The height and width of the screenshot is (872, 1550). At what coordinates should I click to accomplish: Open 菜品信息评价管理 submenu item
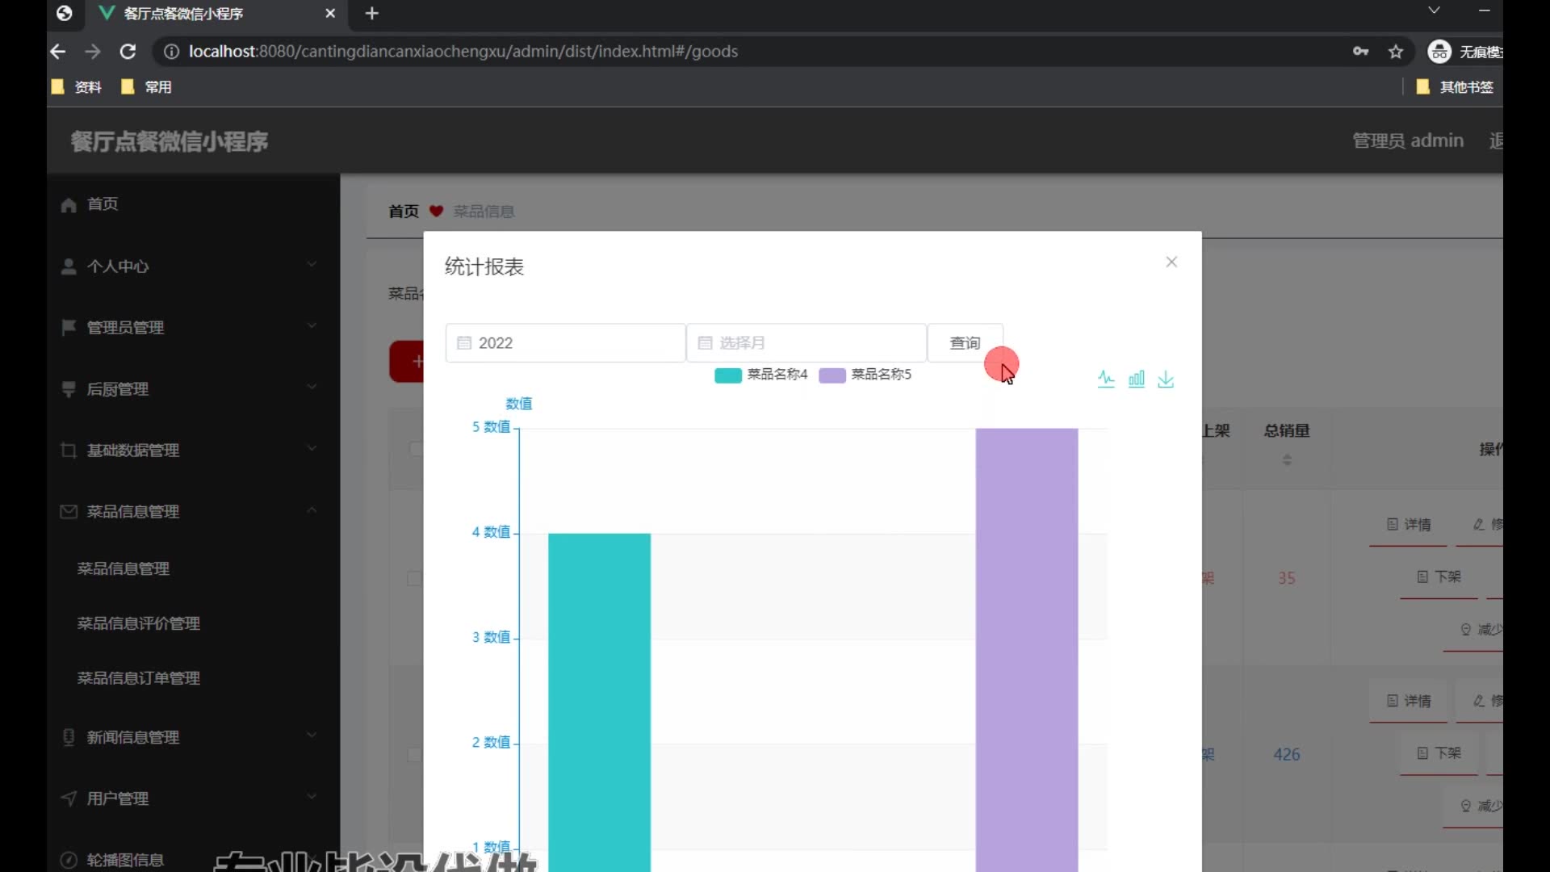[x=138, y=623]
